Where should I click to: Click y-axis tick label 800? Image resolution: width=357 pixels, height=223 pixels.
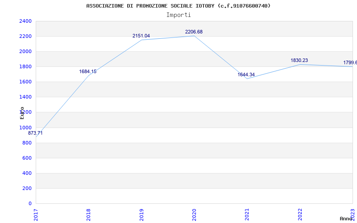[27, 143]
